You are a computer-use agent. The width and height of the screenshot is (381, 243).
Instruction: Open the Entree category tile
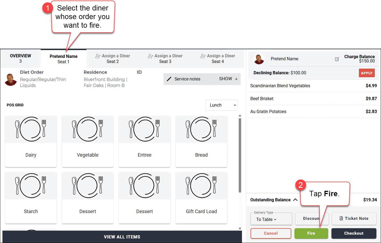144,141
